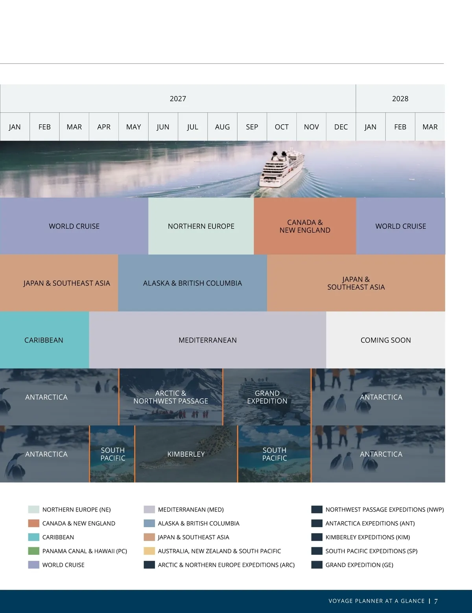The height and width of the screenshot is (613, 472).
Task: Open the Northern Europe schedule block
Action: [x=201, y=226]
